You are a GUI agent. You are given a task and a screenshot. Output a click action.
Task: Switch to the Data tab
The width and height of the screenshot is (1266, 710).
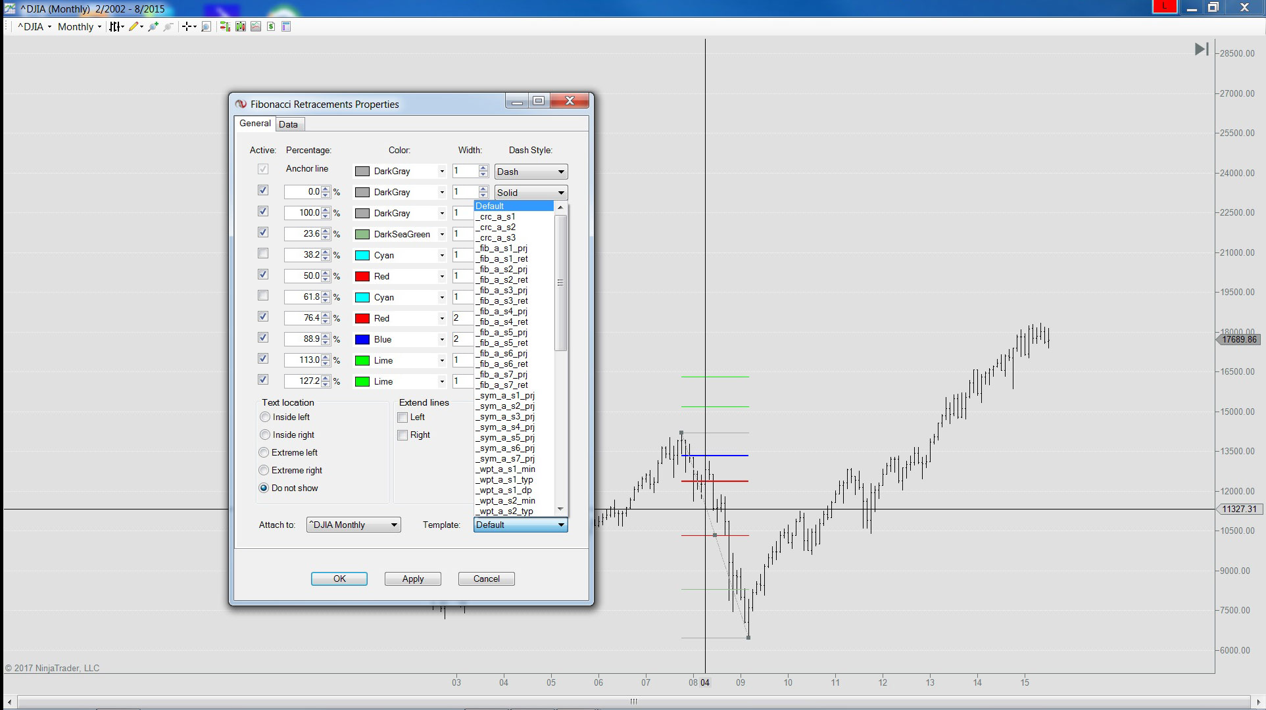click(x=288, y=124)
